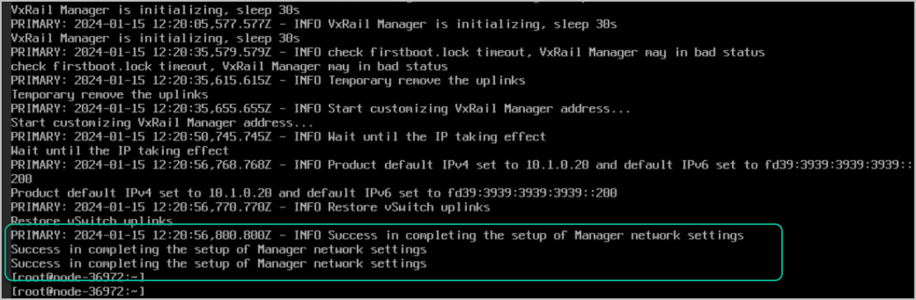916x300 pixels.
Task: Click the unprefixed "check firstboot.lock timeout" line
Action: [x=229, y=67]
